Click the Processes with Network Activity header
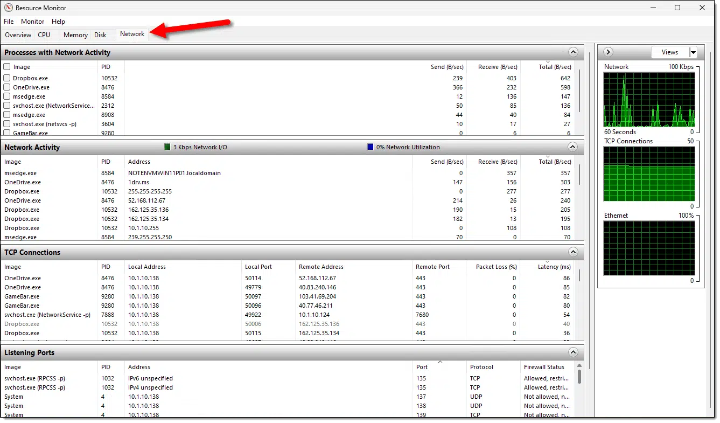 (x=293, y=52)
